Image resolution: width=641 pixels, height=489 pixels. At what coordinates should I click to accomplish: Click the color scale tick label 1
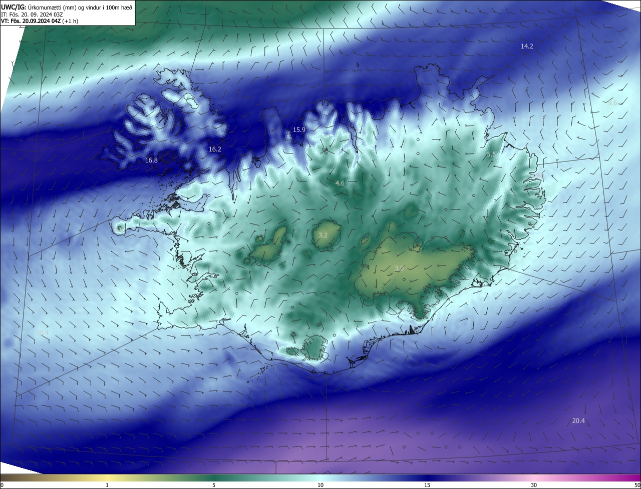pos(107,485)
